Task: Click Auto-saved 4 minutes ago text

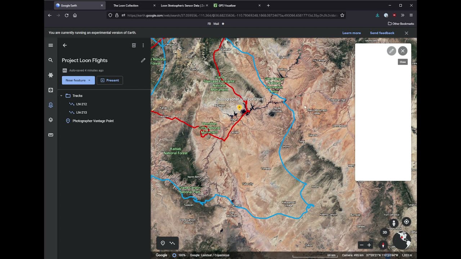Action: pos(86,71)
